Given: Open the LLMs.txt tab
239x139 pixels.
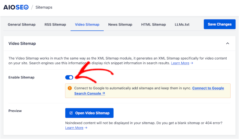Looking at the screenshot, I should [182, 25].
